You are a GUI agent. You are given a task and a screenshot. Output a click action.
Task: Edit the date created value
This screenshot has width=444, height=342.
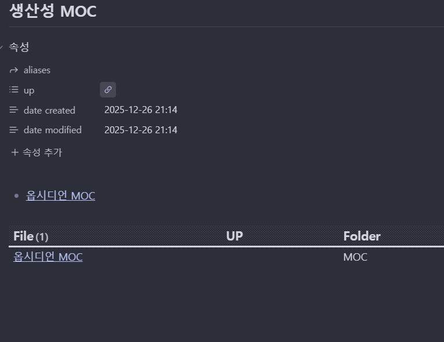[x=141, y=110]
